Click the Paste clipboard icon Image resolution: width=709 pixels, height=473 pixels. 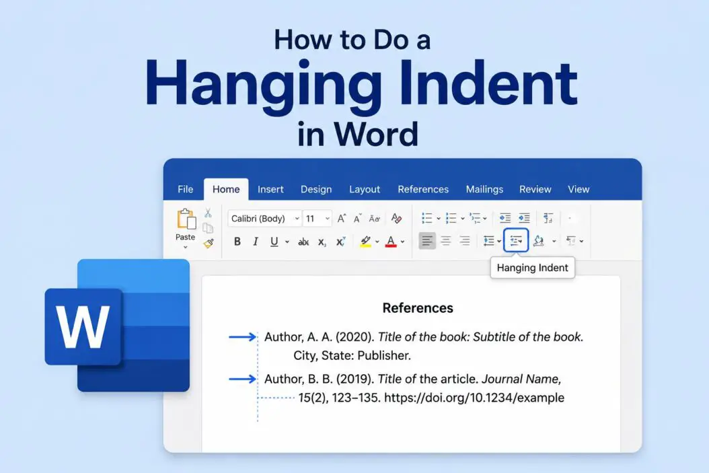pyautogui.click(x=186, y=219)
